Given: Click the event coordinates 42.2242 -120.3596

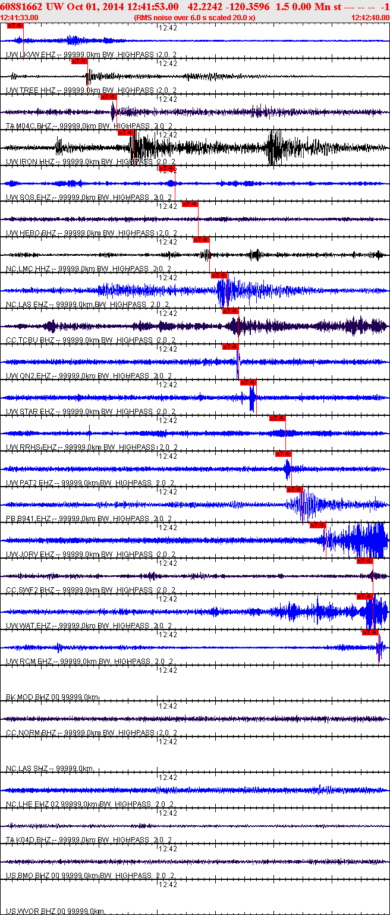Looking at the screenshot, I should point(228,7).
